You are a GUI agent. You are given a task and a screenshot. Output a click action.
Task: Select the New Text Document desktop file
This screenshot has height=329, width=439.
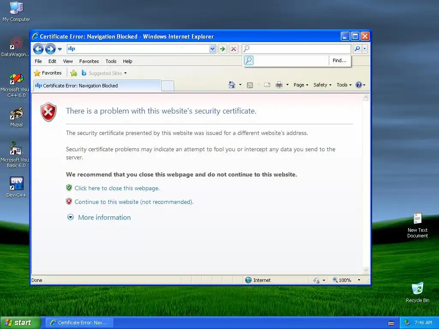[418, 225]
